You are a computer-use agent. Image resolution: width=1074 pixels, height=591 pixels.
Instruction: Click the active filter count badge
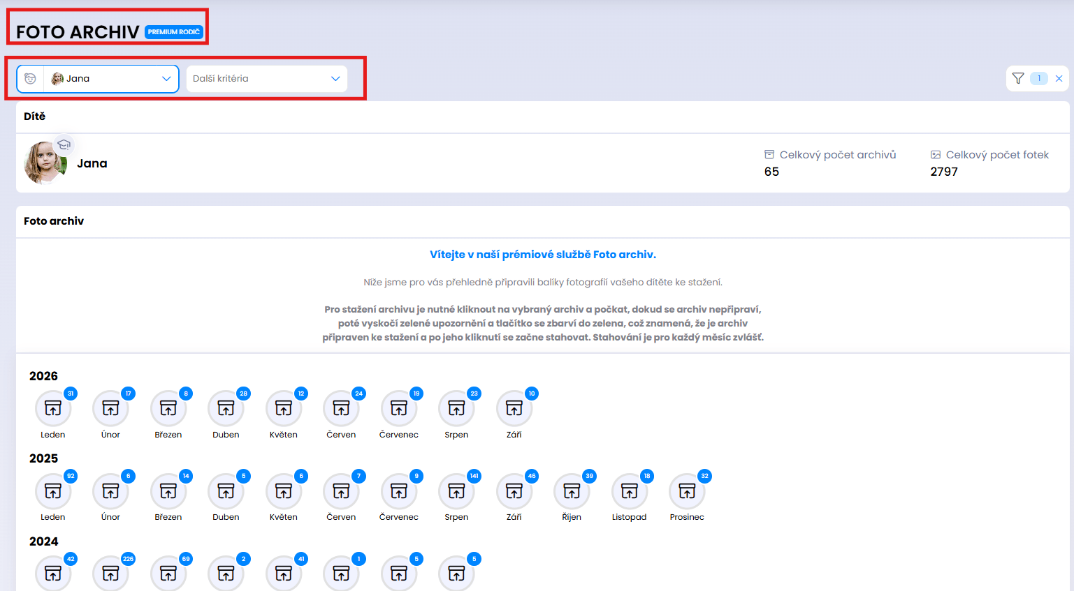click(x=1039, y=78)
